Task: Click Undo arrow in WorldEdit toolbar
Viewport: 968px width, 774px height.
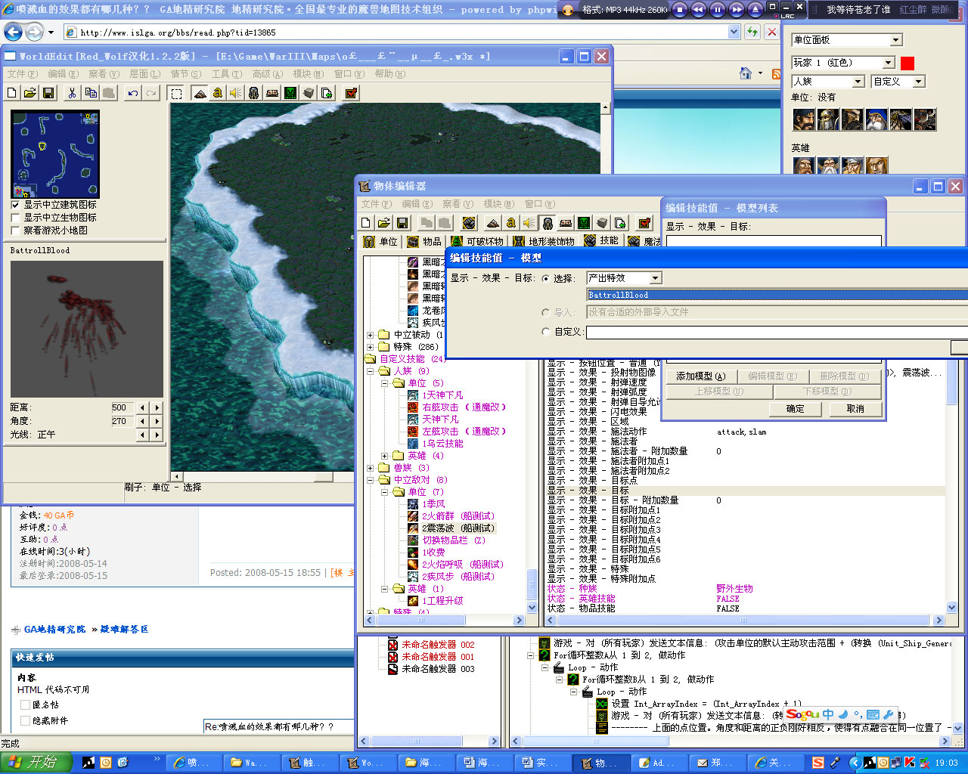Action: pos(133,93)
